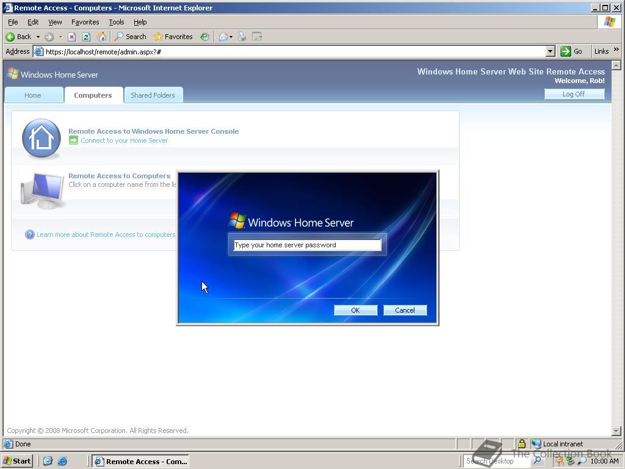Screen dimensions: 625x469
Task: Click the Internet Explorer icon in the window title bar
Action: (x=7, y=7)
